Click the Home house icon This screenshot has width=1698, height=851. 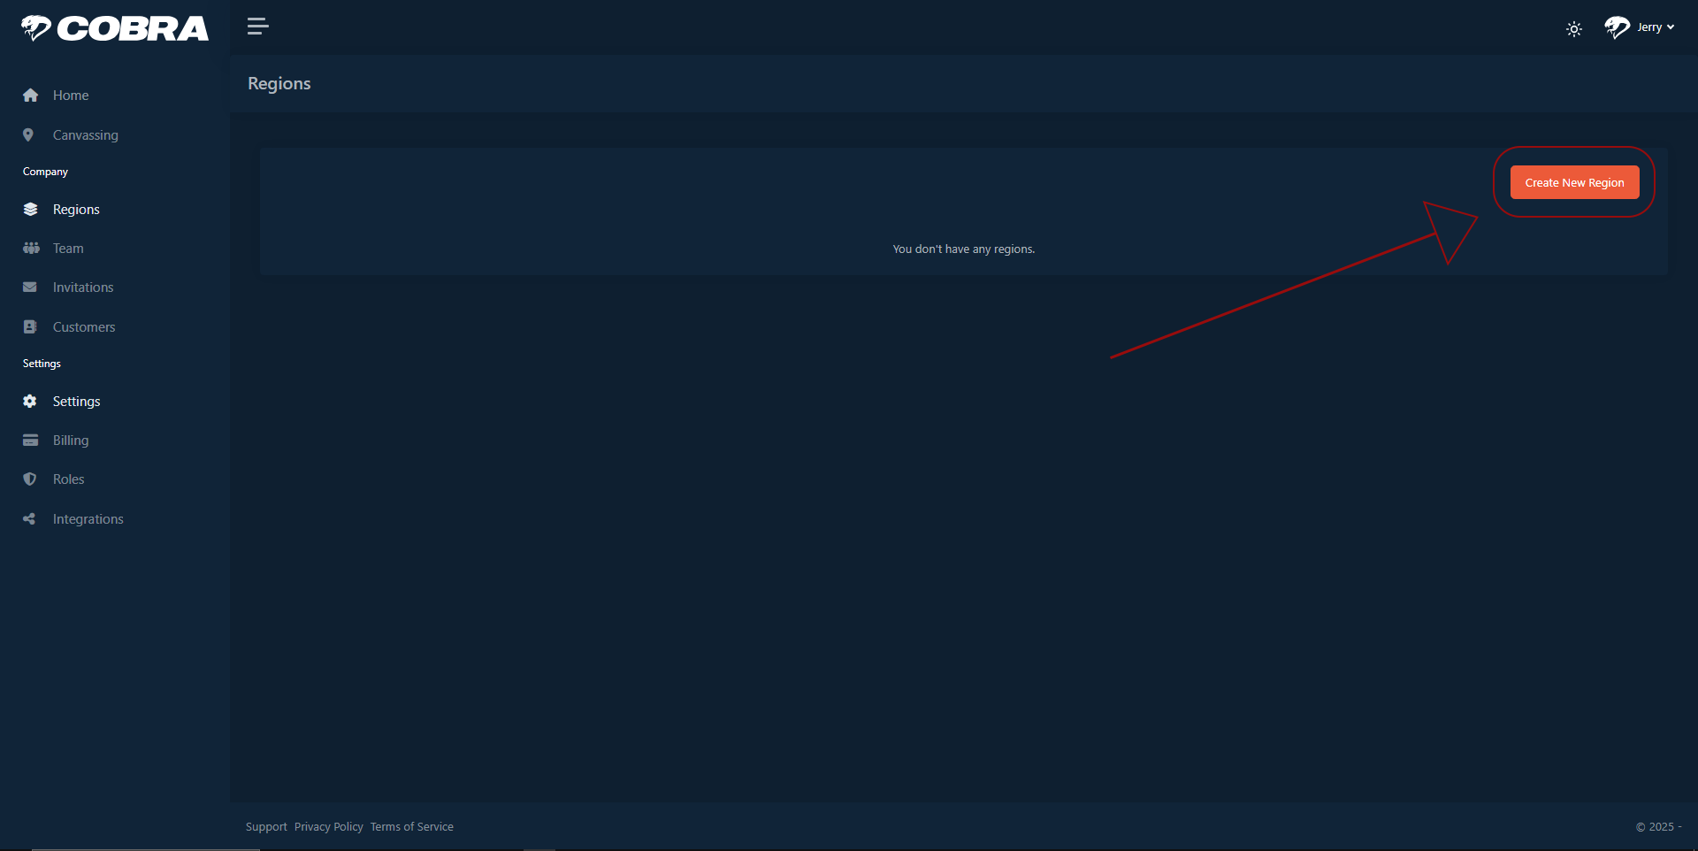point(30,96)
